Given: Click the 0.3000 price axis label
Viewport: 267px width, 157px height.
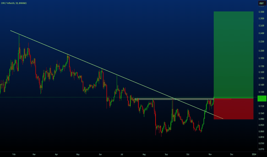Looking at the screenshot, I should [261, 12].
